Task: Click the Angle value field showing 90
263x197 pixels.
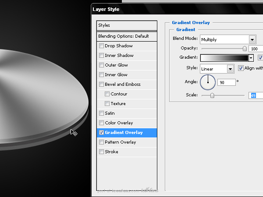Action: point(227,82)
